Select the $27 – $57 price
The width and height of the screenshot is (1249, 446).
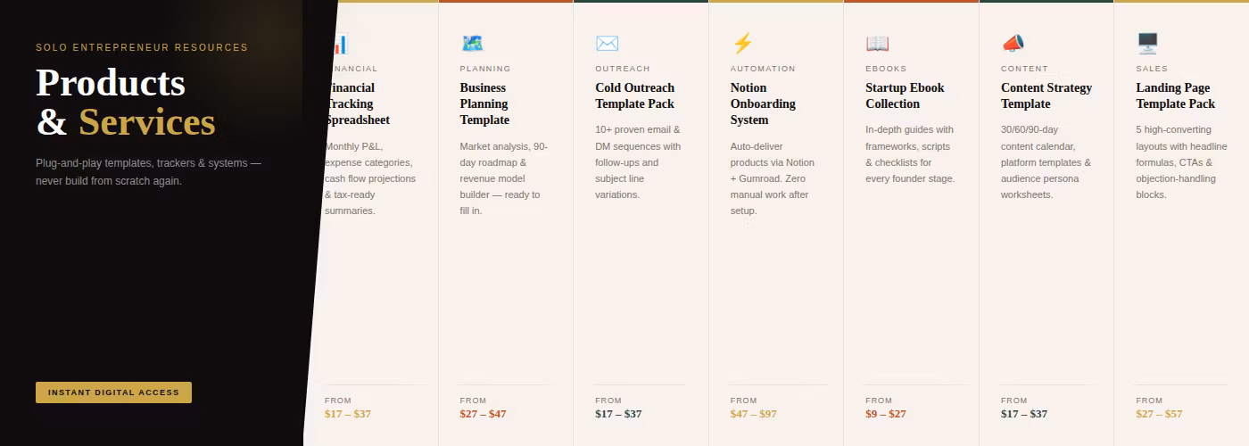click(1159, 414)
